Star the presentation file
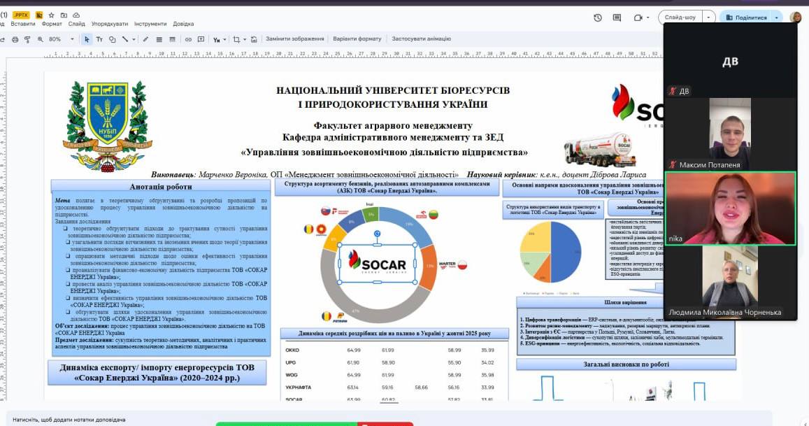This screenshot has width=809, height=426. tap(51, 15)
